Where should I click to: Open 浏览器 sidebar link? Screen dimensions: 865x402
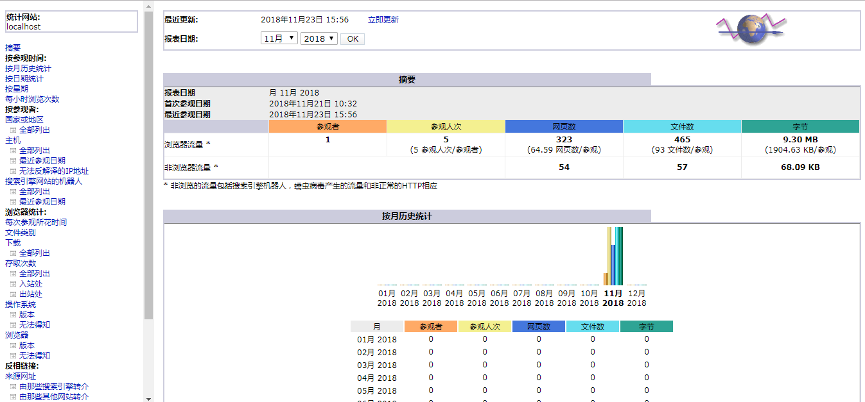tap(17, 335)
